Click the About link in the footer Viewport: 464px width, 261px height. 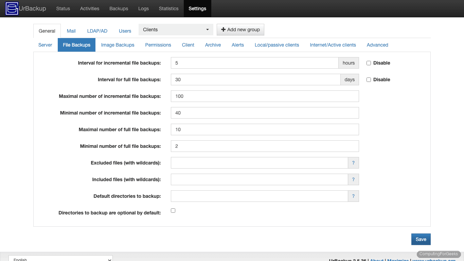pyautogui.click(x=376, y=260)
